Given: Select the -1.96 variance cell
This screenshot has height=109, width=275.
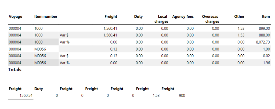Looking at the screenshot, I should [266, 63].
